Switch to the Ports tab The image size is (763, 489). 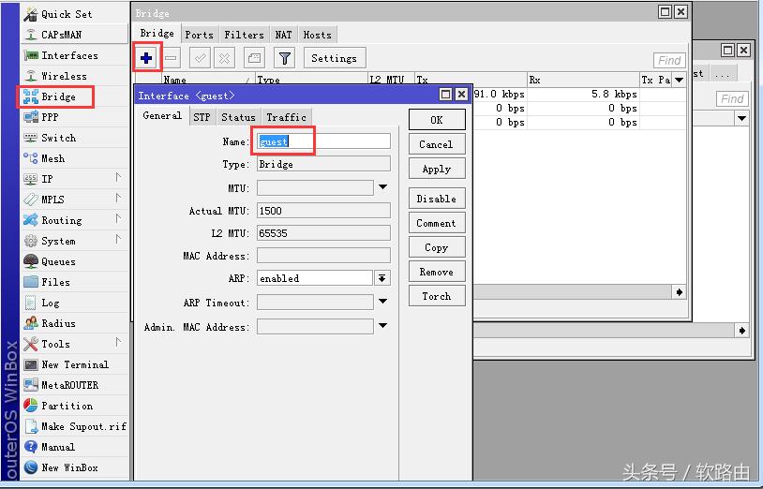(x=199, y=35)
